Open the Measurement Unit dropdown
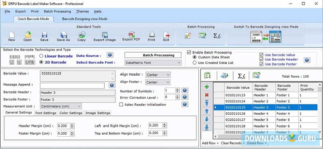323x149 pixels. 61,106
